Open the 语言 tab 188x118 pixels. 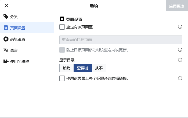coord(14,50)
